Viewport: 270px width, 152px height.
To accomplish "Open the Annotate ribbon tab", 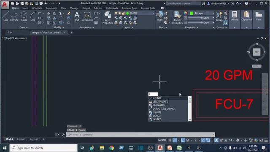I will (37, 8).
